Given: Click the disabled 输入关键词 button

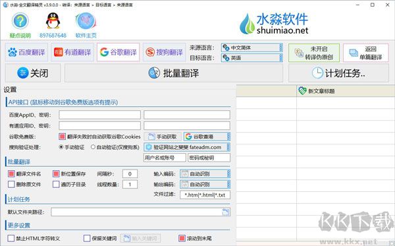Looking at the screenshot, I should pos(140,238).
